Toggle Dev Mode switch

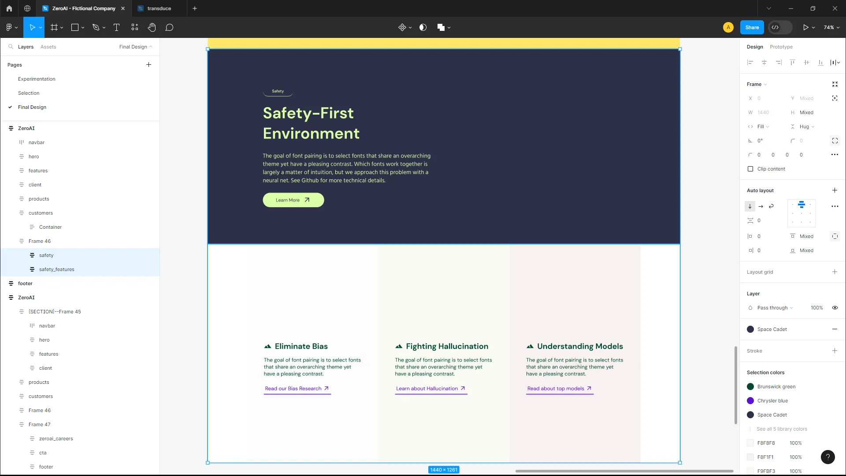pos(780,27)
